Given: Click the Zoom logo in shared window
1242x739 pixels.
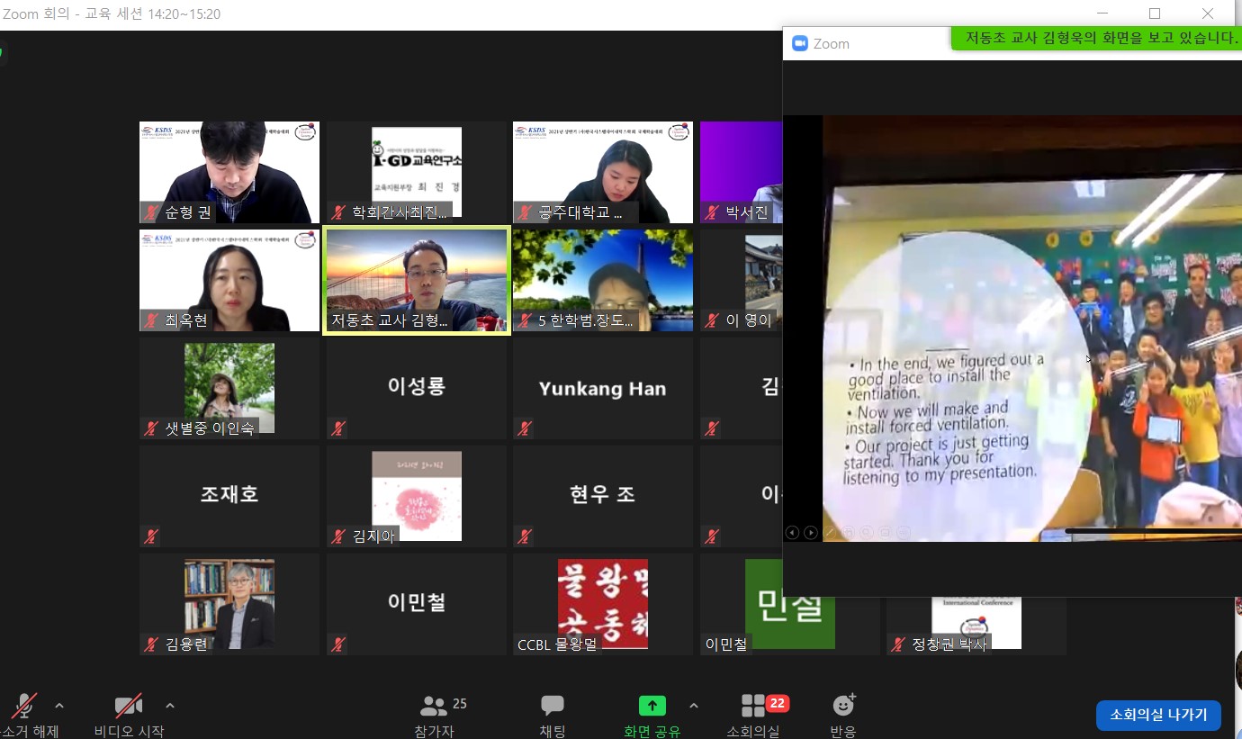Looking at the screenshot, I should (799, 43).
